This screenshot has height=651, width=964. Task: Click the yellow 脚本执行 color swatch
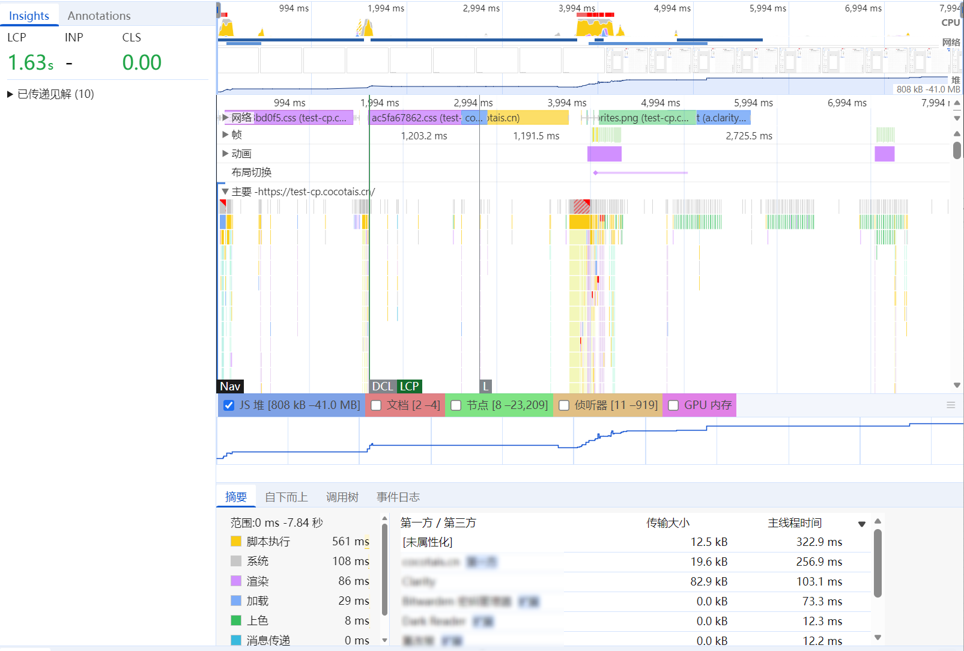(x=236, y=542)
